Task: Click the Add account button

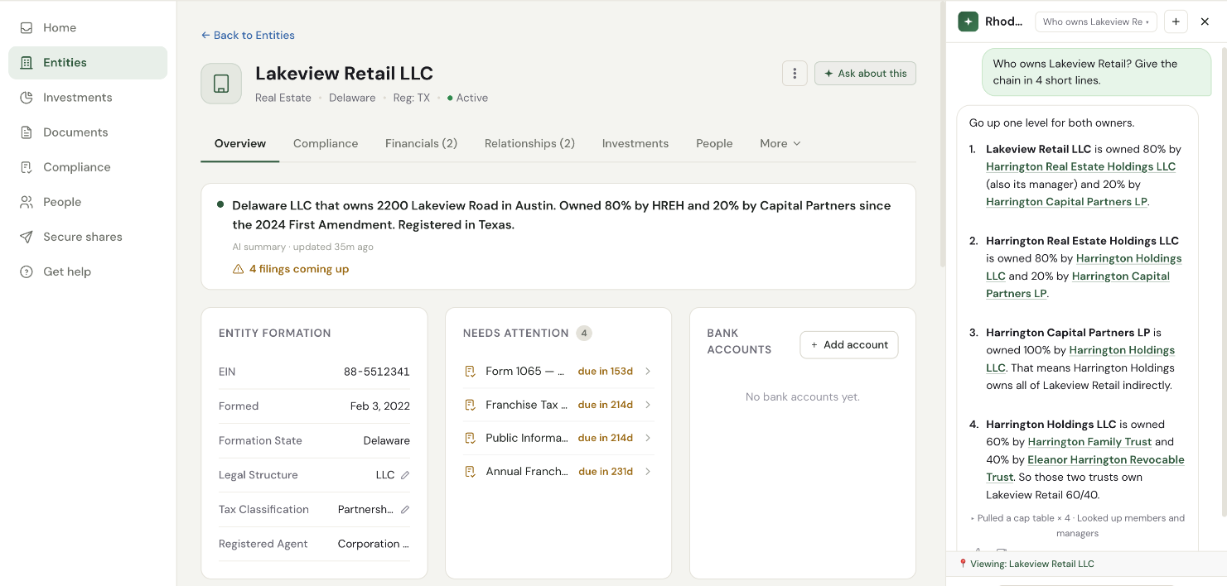Action: [x=848, y=344]
